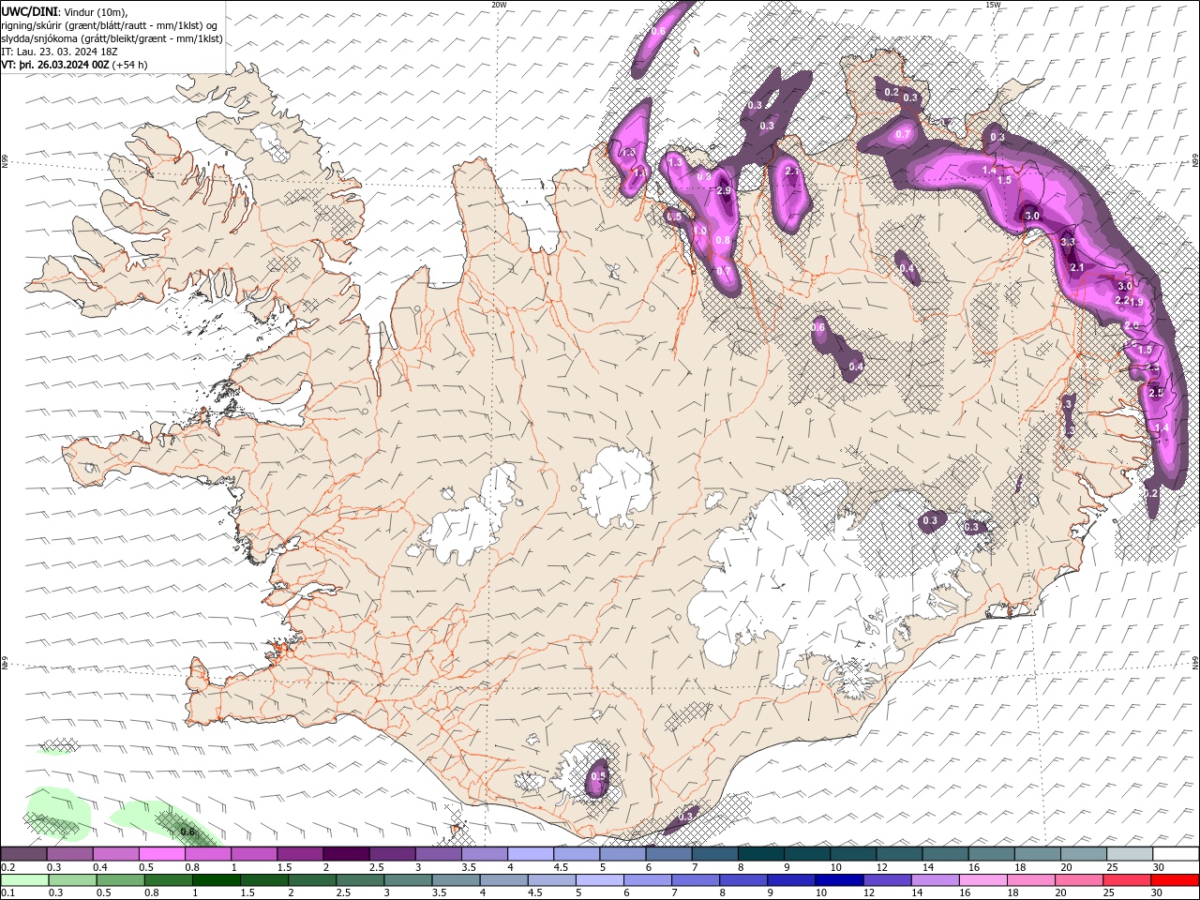Click the 'rigning/skúrir' legend description line

tap(109, 25)
